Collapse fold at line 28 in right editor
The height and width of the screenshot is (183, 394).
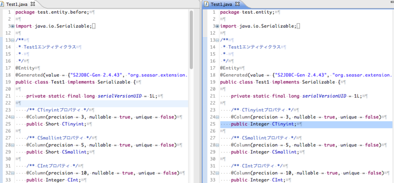pos(217,145)
